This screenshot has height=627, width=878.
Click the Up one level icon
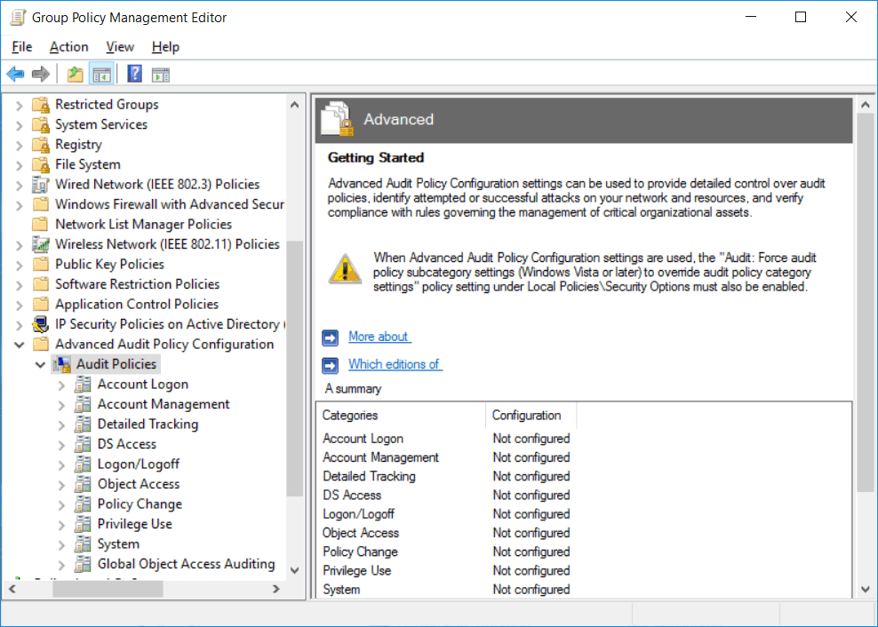click(x=75, y=73)
